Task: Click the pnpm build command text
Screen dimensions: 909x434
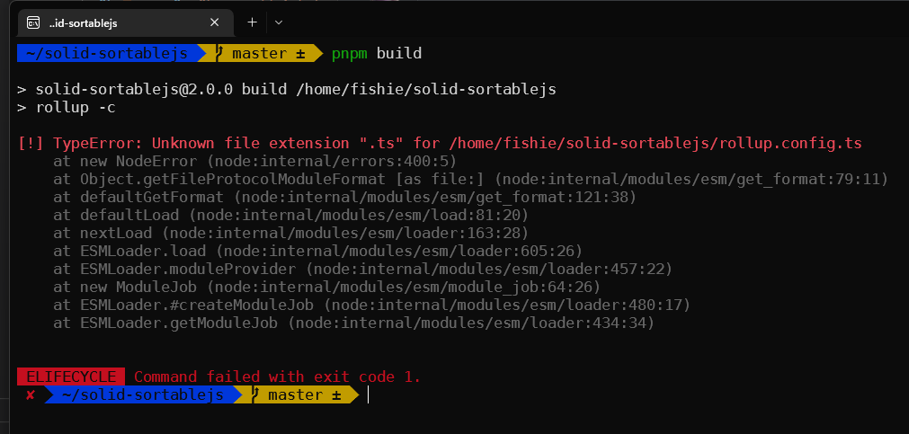Action: point(376,53)
